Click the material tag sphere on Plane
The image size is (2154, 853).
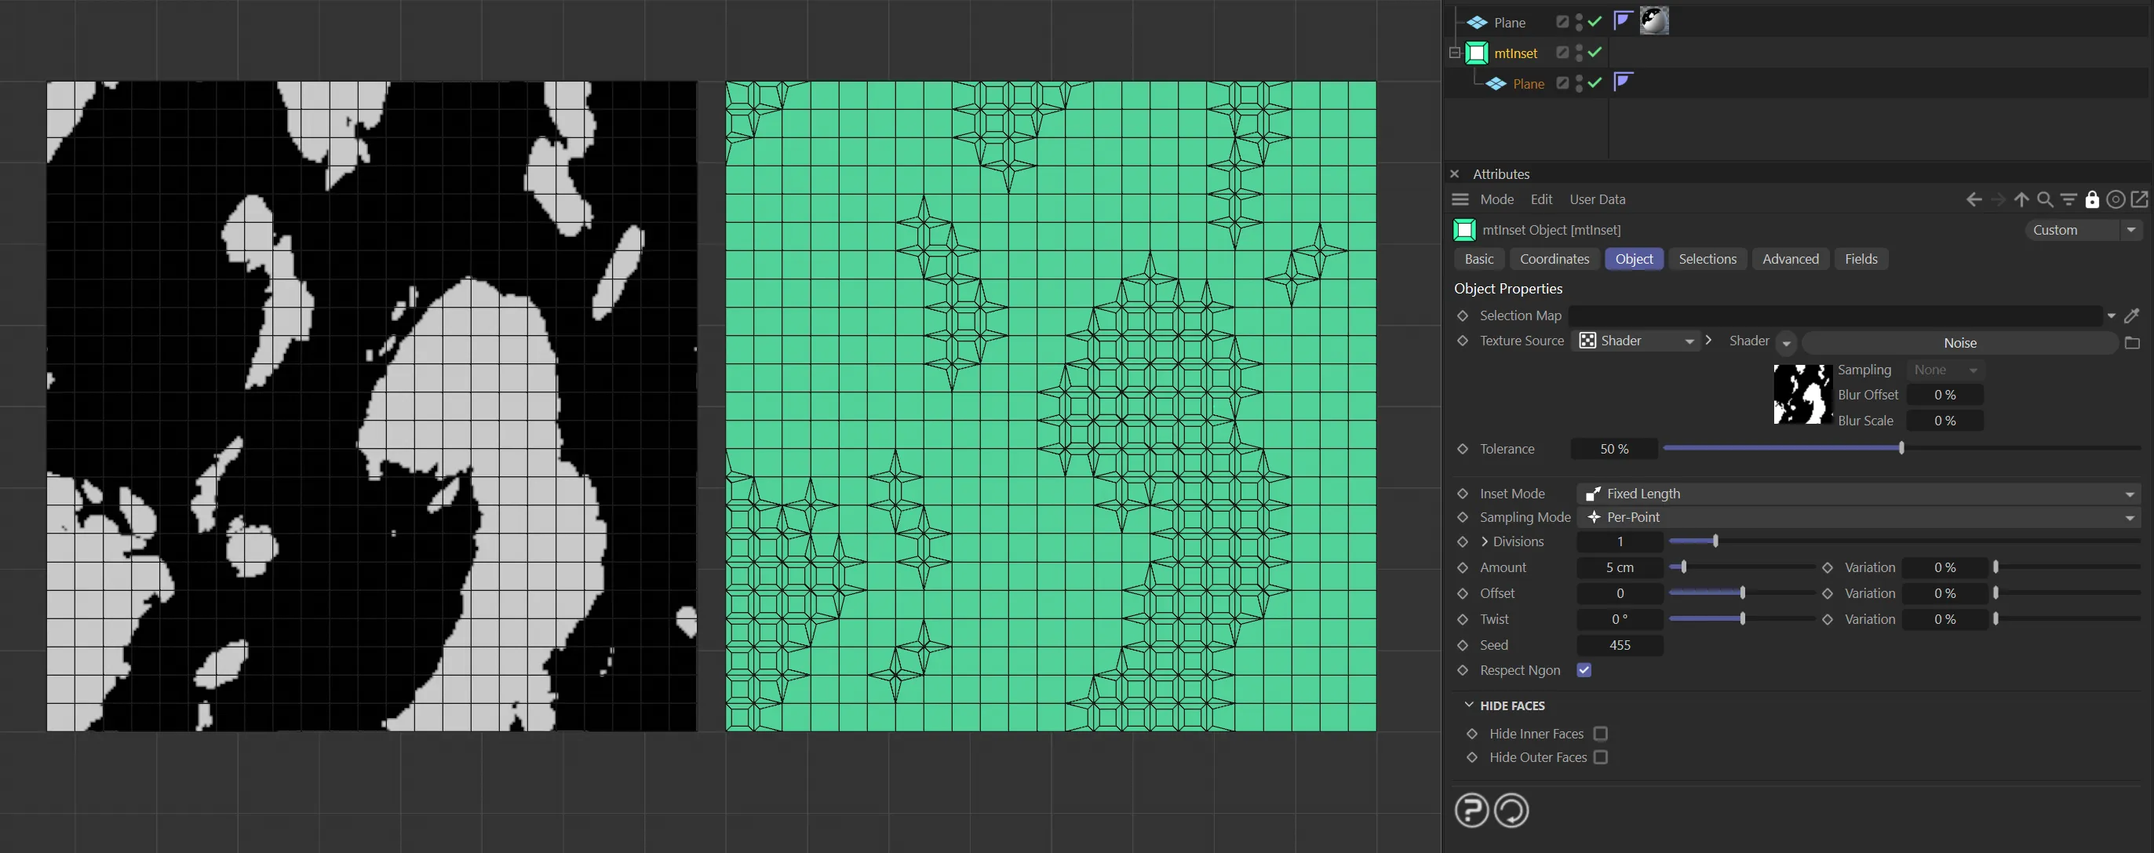[x=1653, y=22]
